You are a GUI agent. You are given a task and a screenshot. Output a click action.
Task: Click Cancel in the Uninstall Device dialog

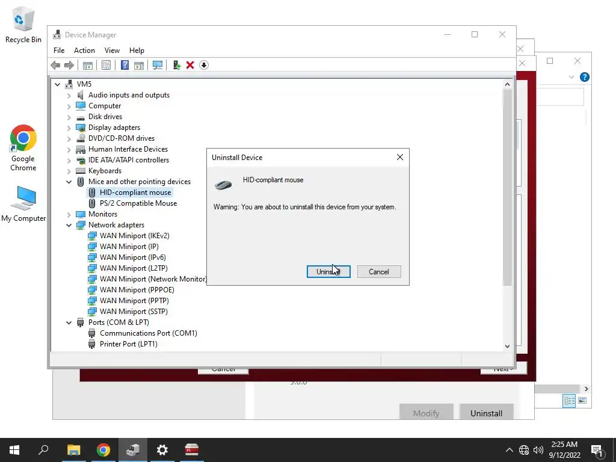coord(379,272)
